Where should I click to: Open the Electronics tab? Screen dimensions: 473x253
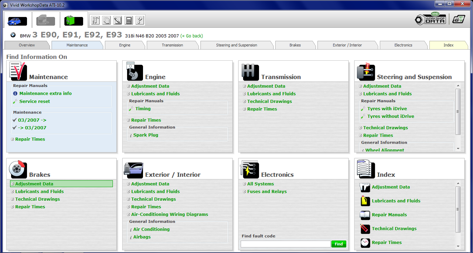click(403, 45)
